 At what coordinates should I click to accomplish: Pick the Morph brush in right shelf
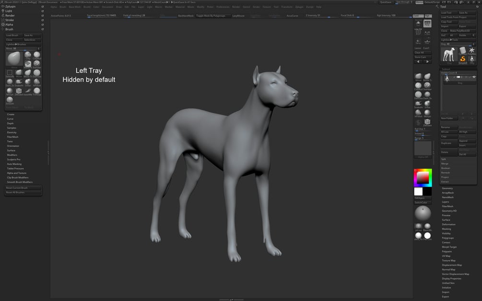pyautogui.click(x=427, y=113)
